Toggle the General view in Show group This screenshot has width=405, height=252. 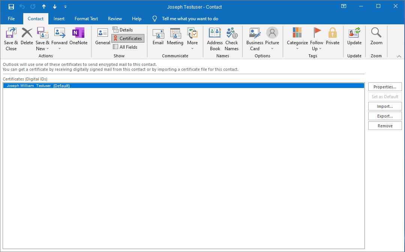click(x=103, y=37)
